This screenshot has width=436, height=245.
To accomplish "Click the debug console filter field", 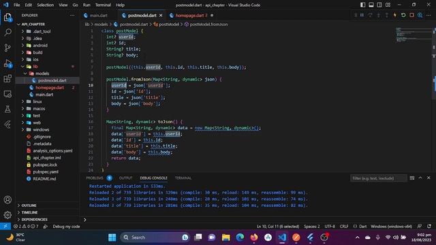I will point(378,178).
